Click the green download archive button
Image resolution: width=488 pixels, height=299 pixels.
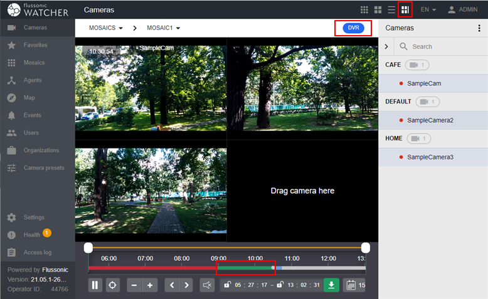(x=331, y=285)
